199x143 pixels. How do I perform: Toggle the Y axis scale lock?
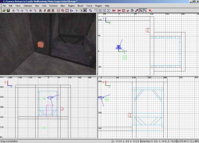pyautogui.click(x=105, y=11)
